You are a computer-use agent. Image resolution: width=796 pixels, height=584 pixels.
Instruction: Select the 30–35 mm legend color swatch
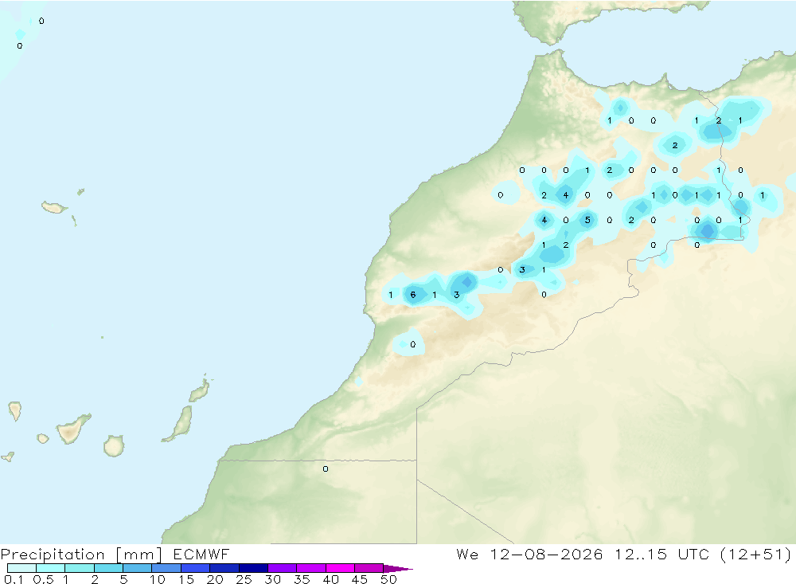282,568
